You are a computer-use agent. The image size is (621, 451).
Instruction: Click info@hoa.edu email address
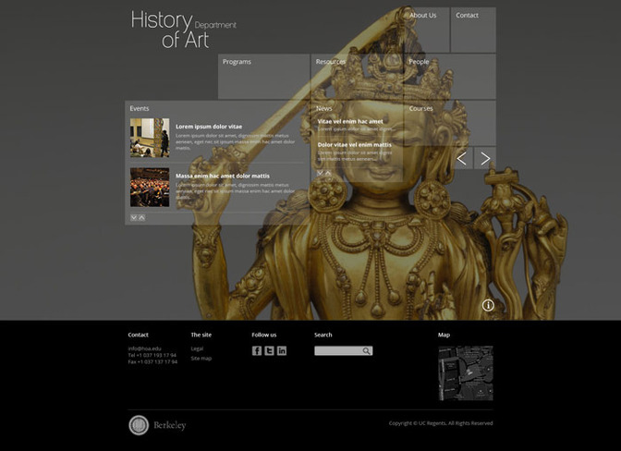(144, 348)
